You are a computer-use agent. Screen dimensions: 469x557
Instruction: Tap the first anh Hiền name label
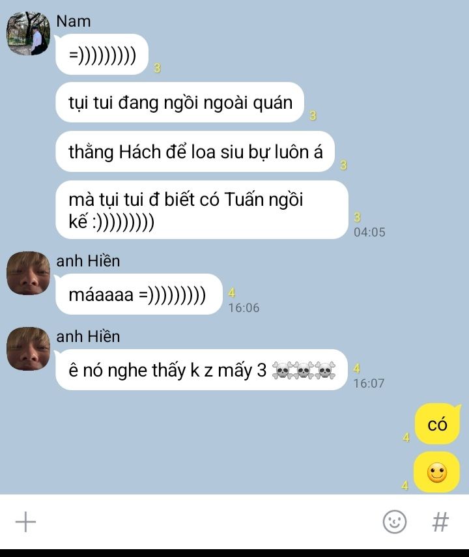[88, 261]
